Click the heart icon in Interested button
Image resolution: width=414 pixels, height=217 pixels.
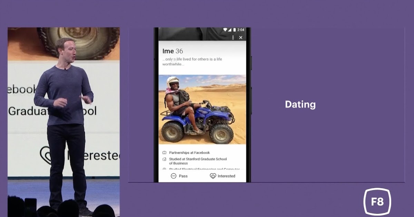point(213,176)
